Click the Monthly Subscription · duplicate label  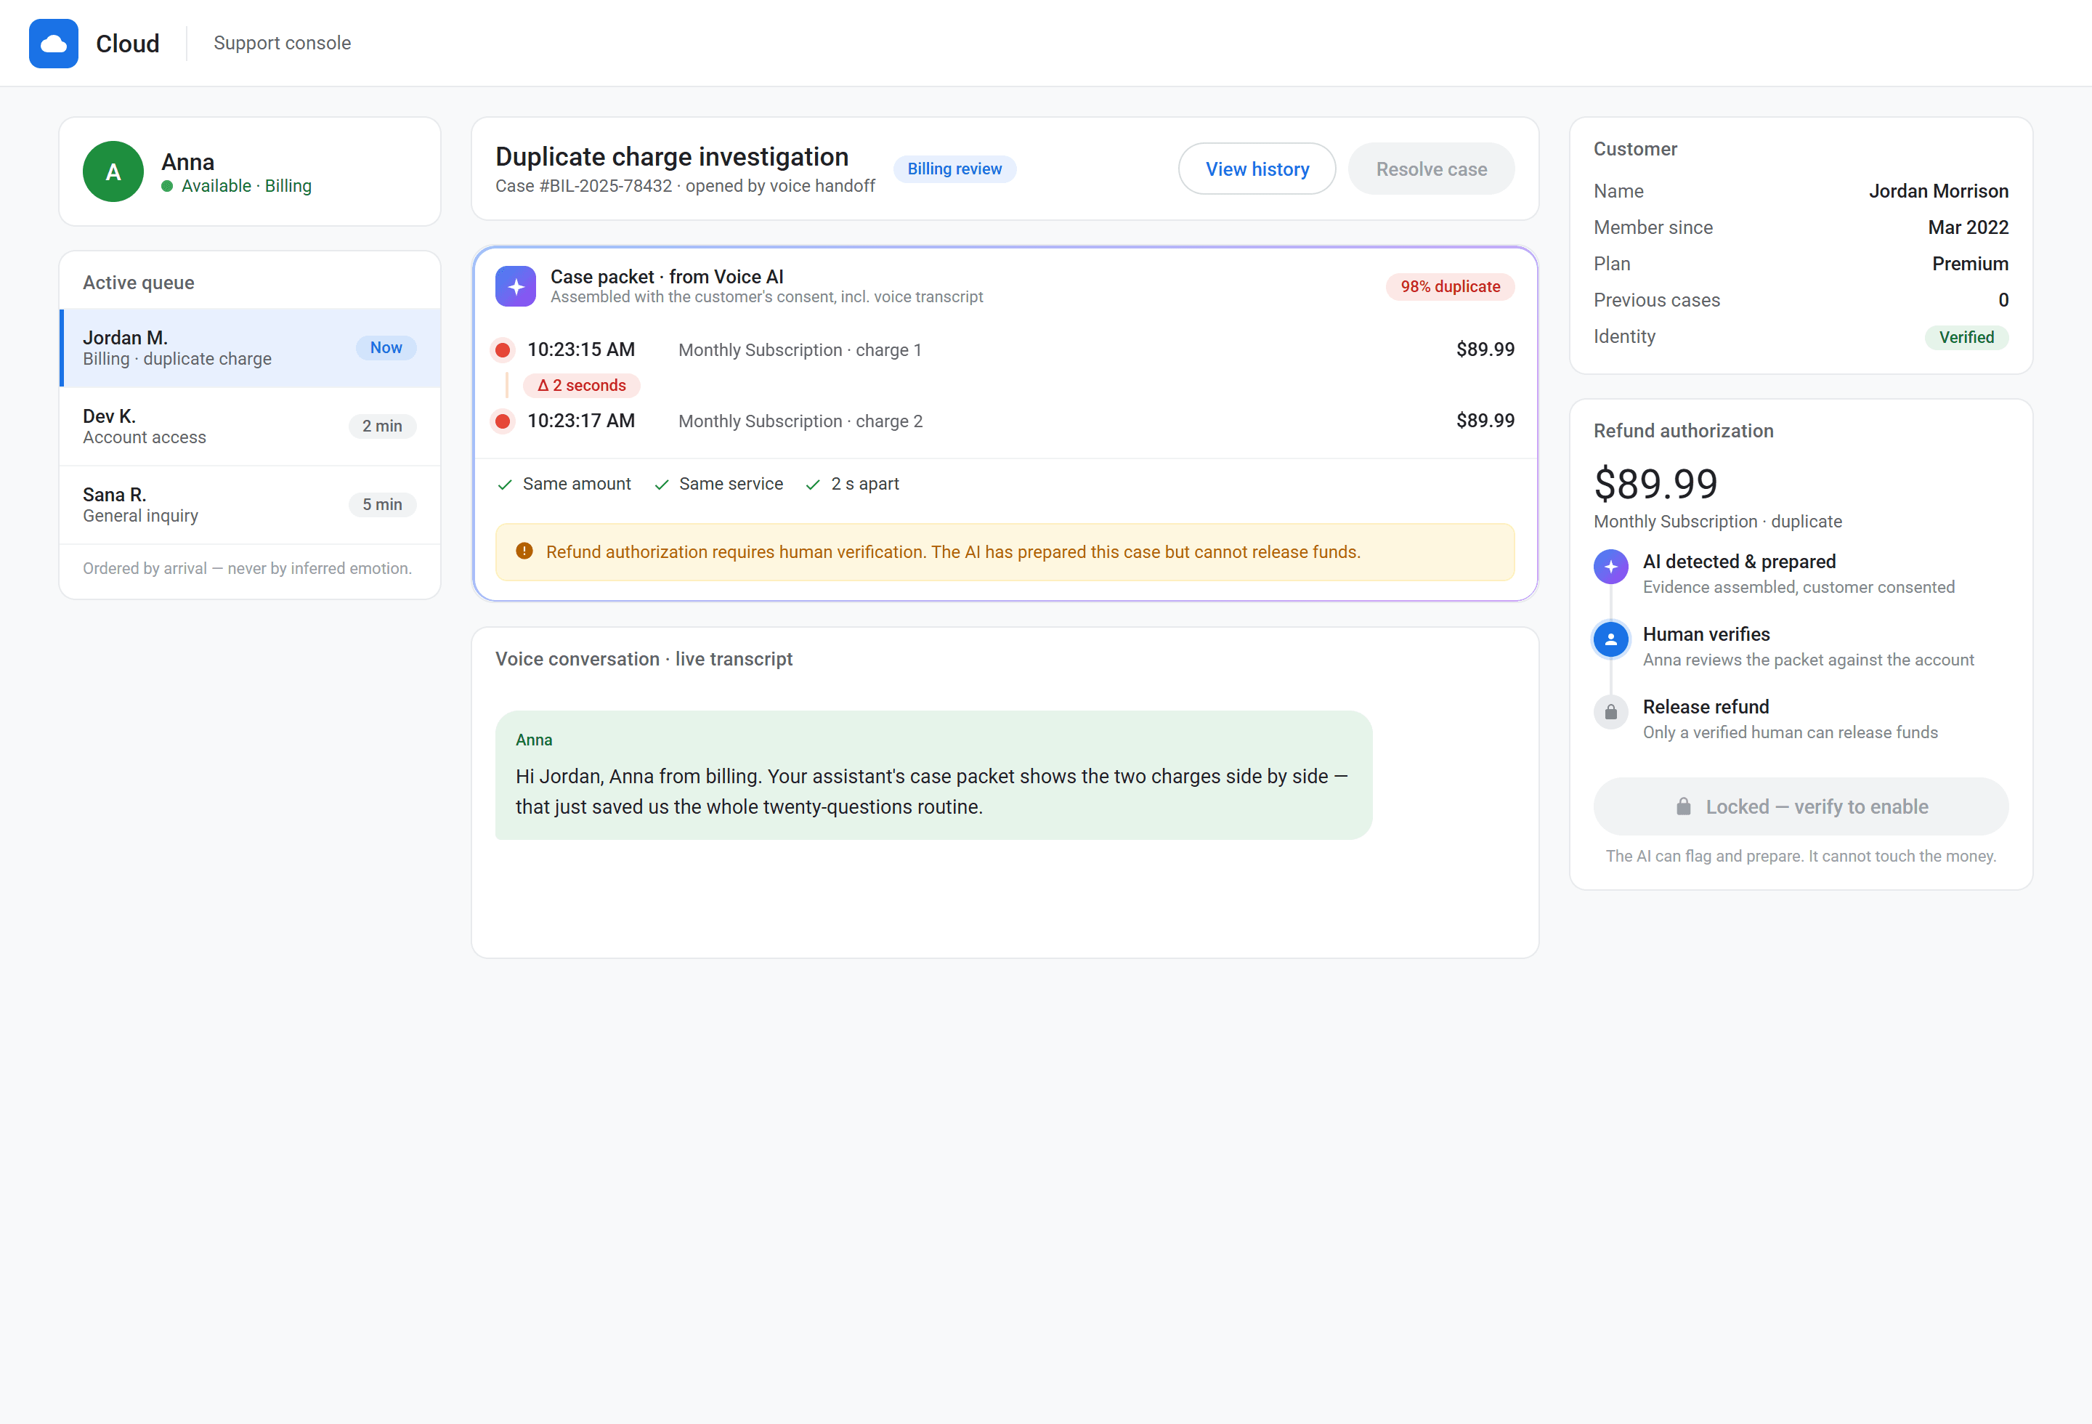pos(1717,521)
